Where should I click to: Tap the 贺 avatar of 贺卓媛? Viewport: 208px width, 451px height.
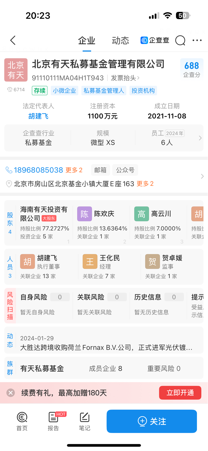152,261
